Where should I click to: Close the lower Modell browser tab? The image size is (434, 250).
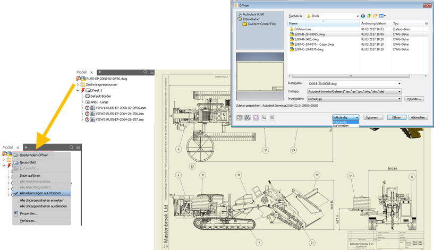(18, 148)
